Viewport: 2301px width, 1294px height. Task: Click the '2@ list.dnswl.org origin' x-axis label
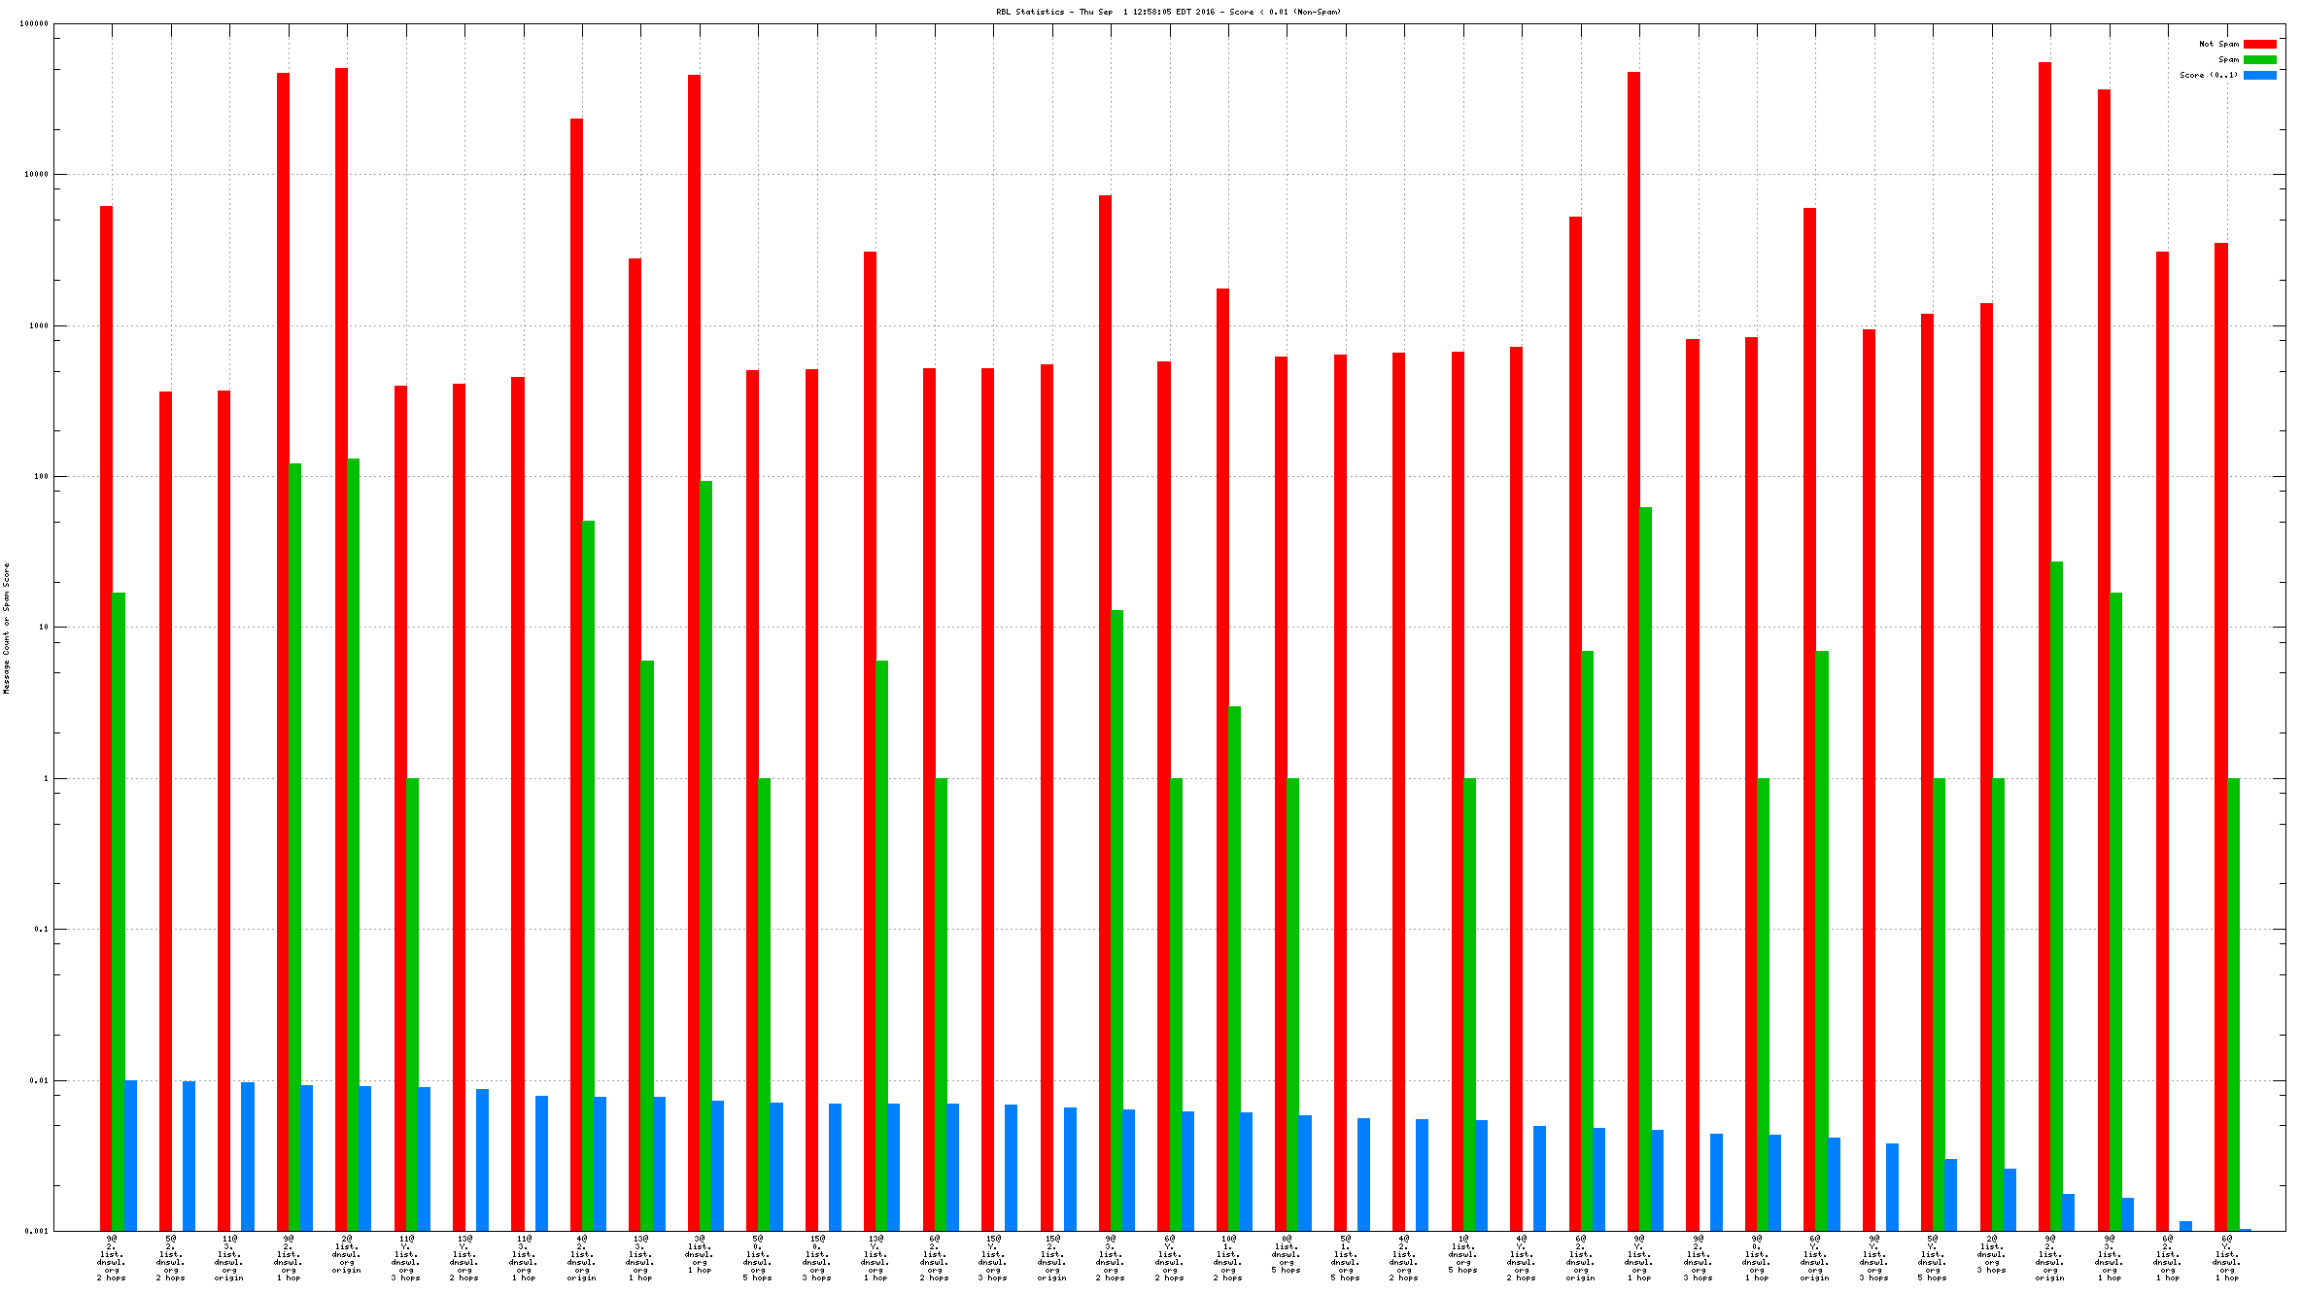coord(347,1254)
